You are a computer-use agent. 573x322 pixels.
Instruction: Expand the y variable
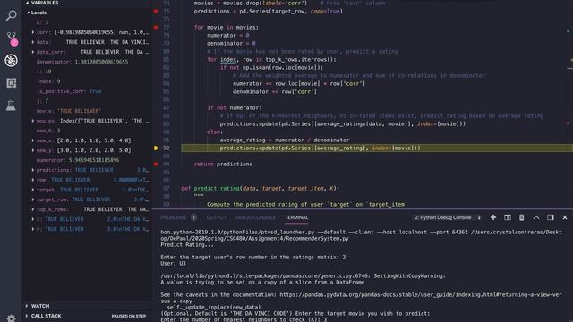pos(33,229)
